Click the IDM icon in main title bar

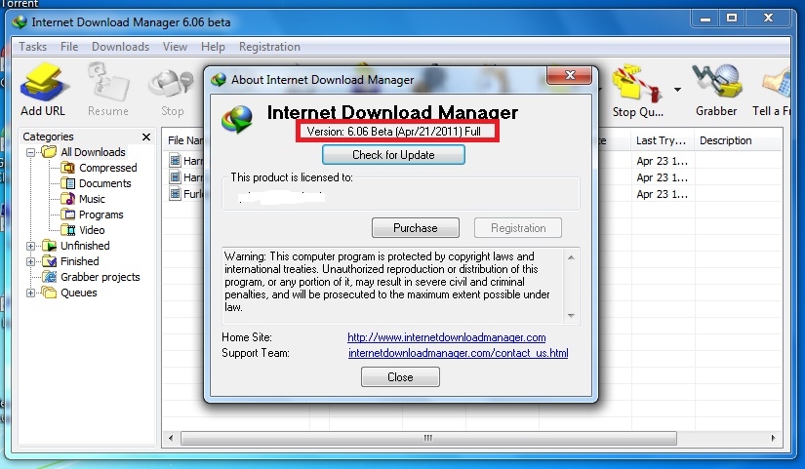click(x=20, y=22)
